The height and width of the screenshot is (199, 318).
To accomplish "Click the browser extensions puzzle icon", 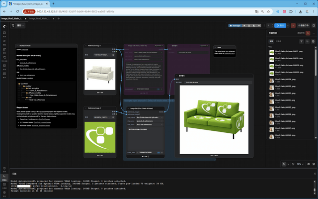I will (x=291, y=11).
